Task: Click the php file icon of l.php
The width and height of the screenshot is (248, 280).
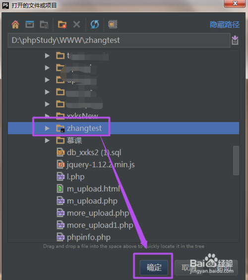Action: tap(61, 177)
